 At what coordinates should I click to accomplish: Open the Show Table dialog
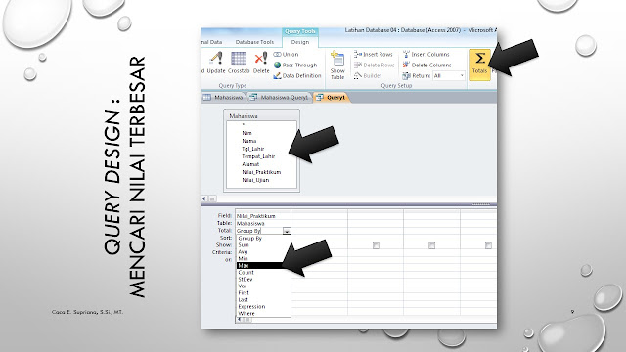(x=337, y=66)
